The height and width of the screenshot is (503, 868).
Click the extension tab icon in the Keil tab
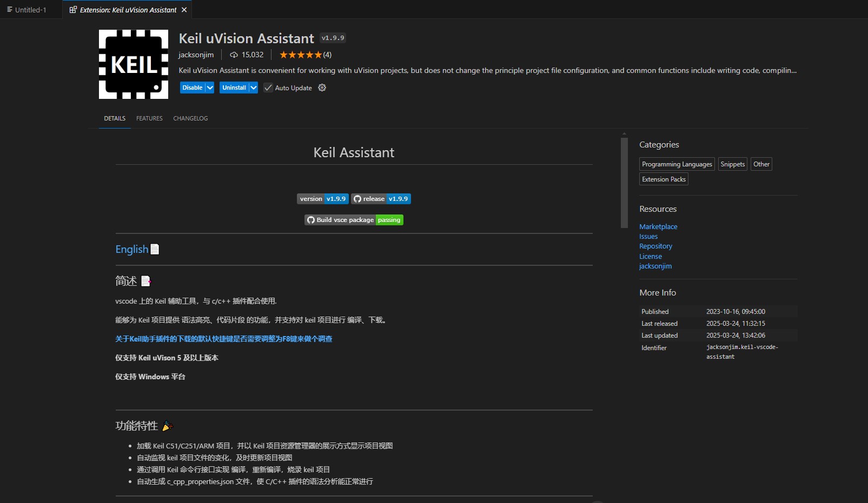[x=73, y=10]
